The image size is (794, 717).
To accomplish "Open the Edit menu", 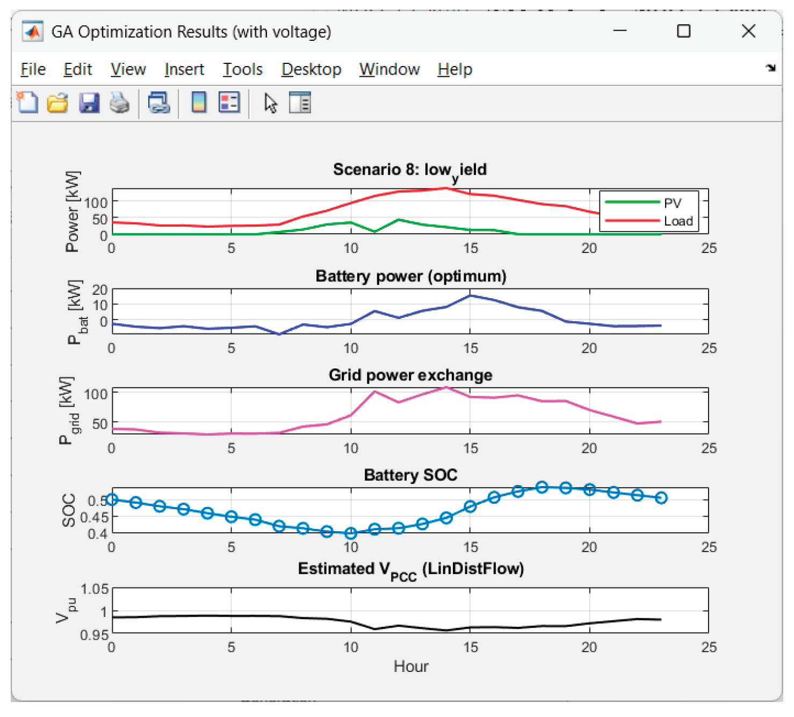I will (x=78, y=69).
